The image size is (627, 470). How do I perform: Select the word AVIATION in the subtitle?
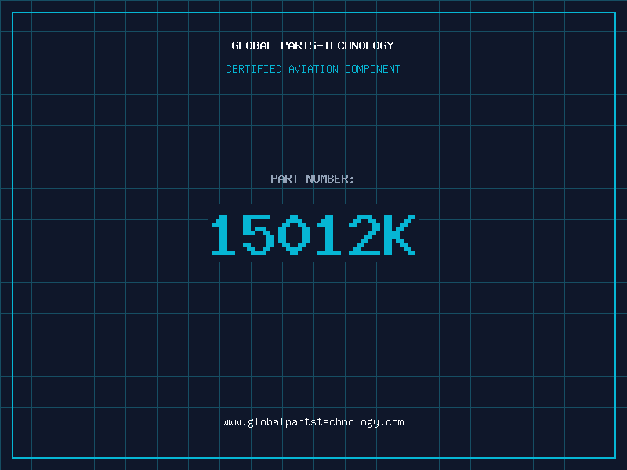pos(313,69)
